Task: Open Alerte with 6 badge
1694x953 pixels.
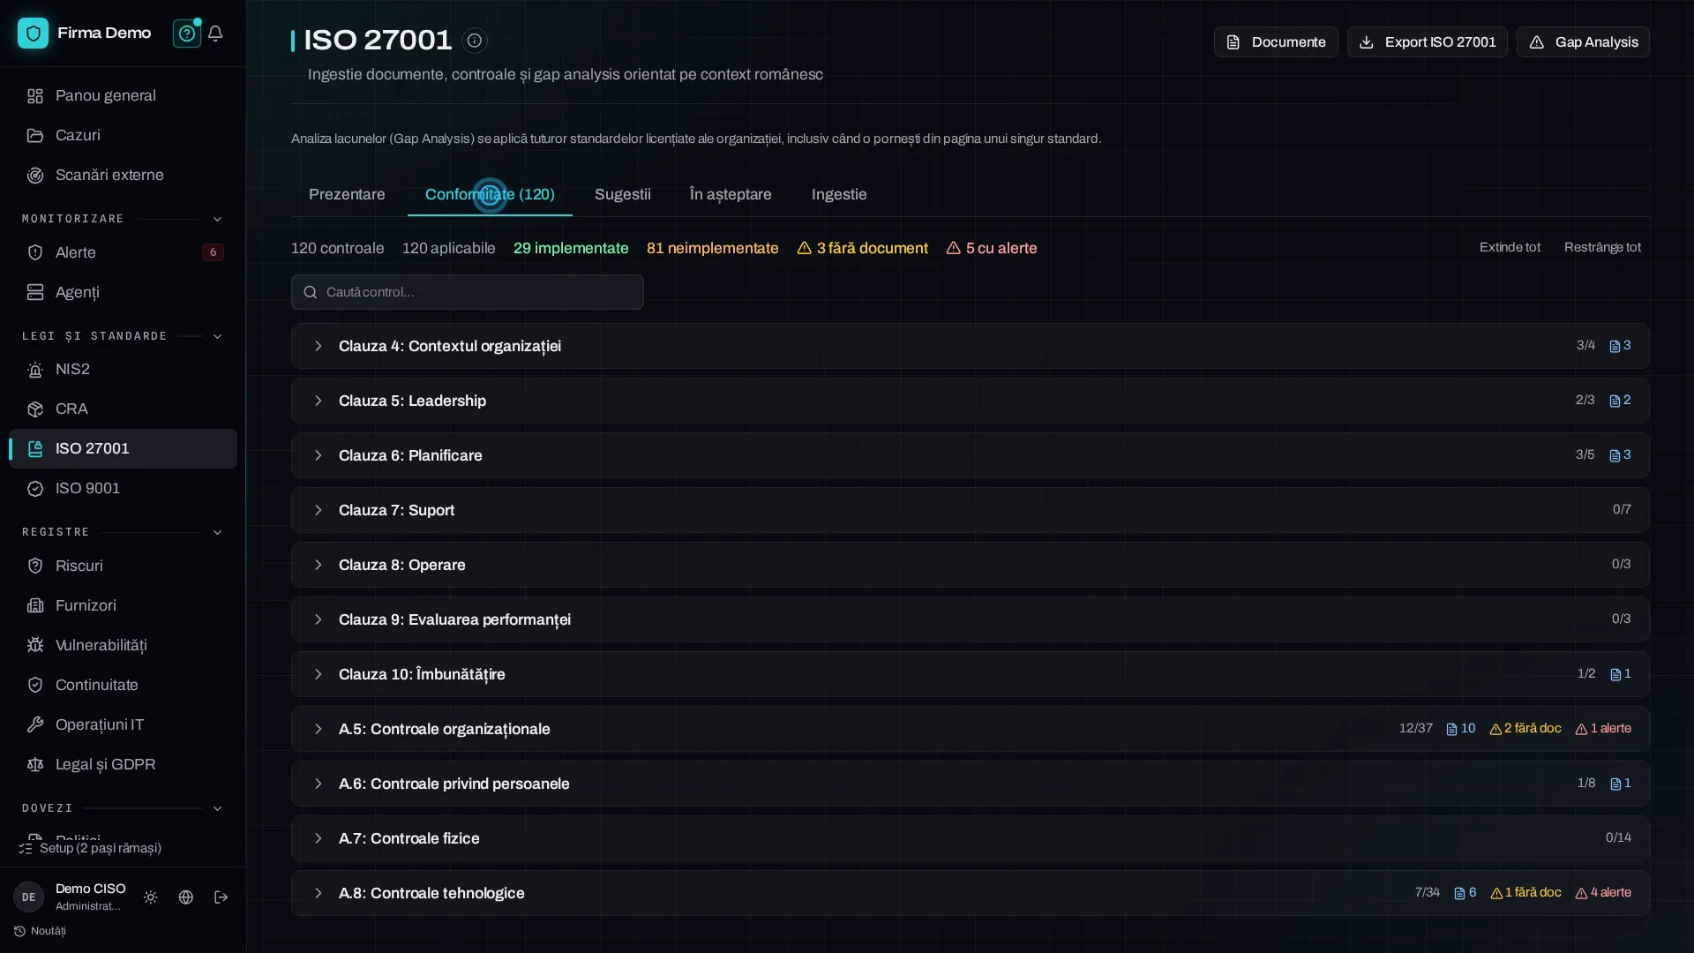Action: (123, 252)
